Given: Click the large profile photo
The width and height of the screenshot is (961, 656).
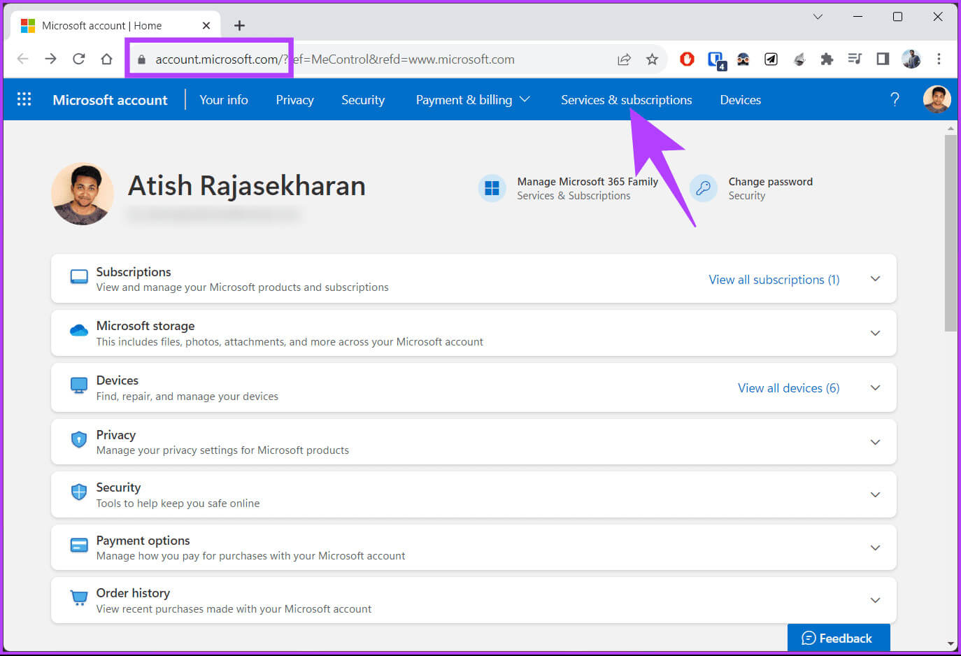Looking at the screenshot, I should [x=83, y=194].
